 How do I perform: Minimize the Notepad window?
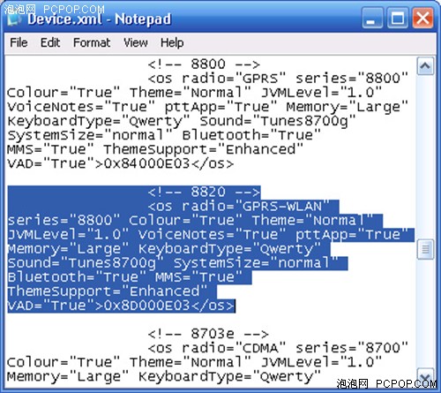[x=372, y=18]
